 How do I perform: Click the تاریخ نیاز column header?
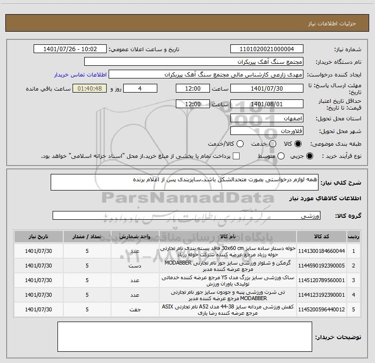coord(38,236)
